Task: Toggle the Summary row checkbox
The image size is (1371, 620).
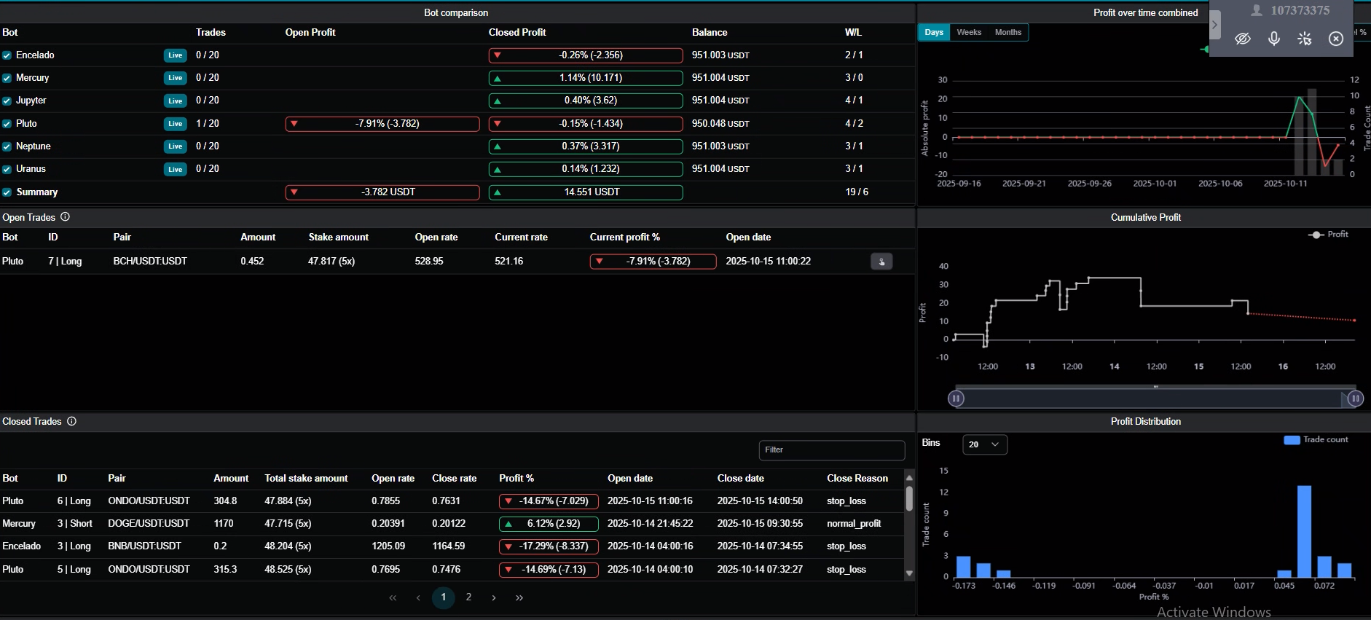Action: pyautogui.click(x=7, y=192)
